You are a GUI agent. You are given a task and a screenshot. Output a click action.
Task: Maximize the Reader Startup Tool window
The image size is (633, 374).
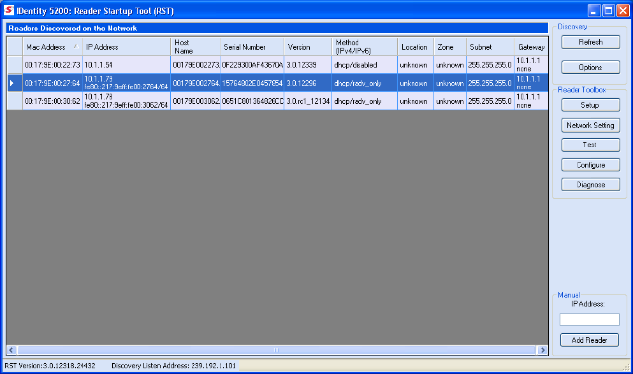(x=609, y=10)
